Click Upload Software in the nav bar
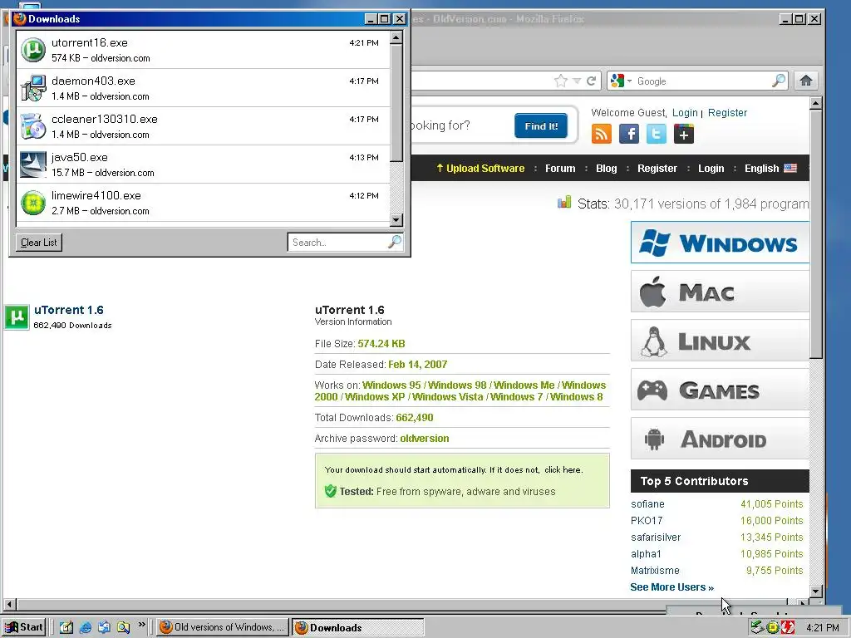This screenshot has height=638, width=851. (x=480, y=168)
